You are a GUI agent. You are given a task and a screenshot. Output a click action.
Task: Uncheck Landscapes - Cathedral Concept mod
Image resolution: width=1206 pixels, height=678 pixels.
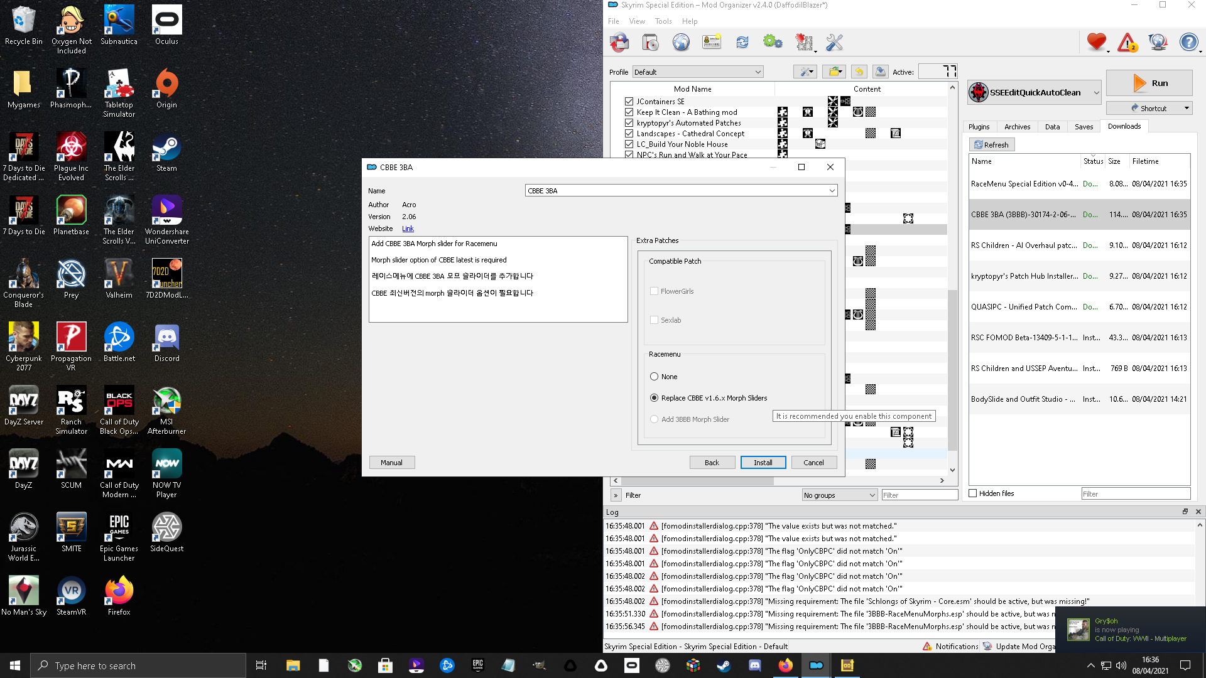[x=629, y=133]
